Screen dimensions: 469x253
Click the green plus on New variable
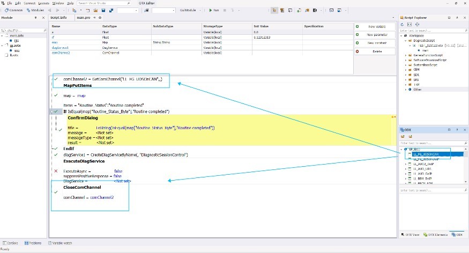point(357,27)
